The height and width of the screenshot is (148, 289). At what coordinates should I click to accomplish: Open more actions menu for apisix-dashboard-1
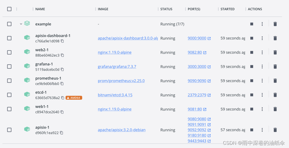point(262,38)
